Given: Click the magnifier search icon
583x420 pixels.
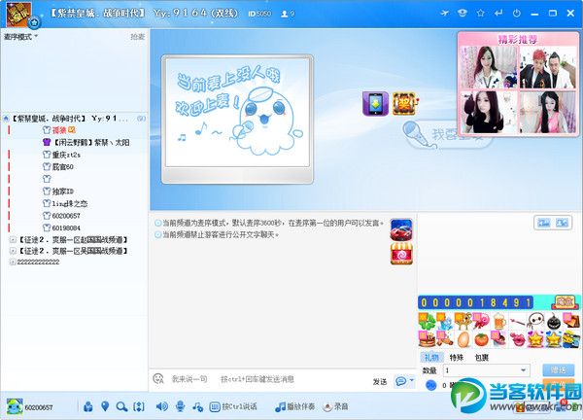Looking at the screenshot, I should click(121, 407).
